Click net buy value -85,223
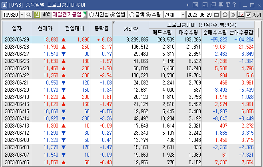The width and height of the screenshot is (263, 167). (x=219, y=40)
